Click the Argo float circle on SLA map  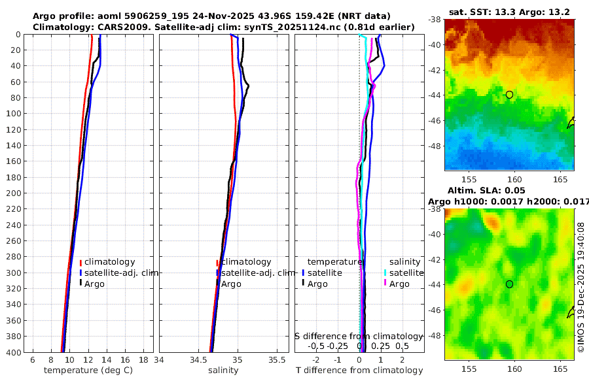coord(509,284)
